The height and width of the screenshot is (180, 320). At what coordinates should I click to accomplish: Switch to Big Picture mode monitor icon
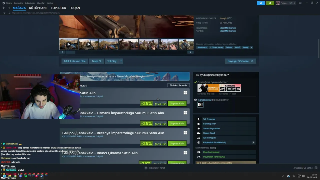(300, 3)
